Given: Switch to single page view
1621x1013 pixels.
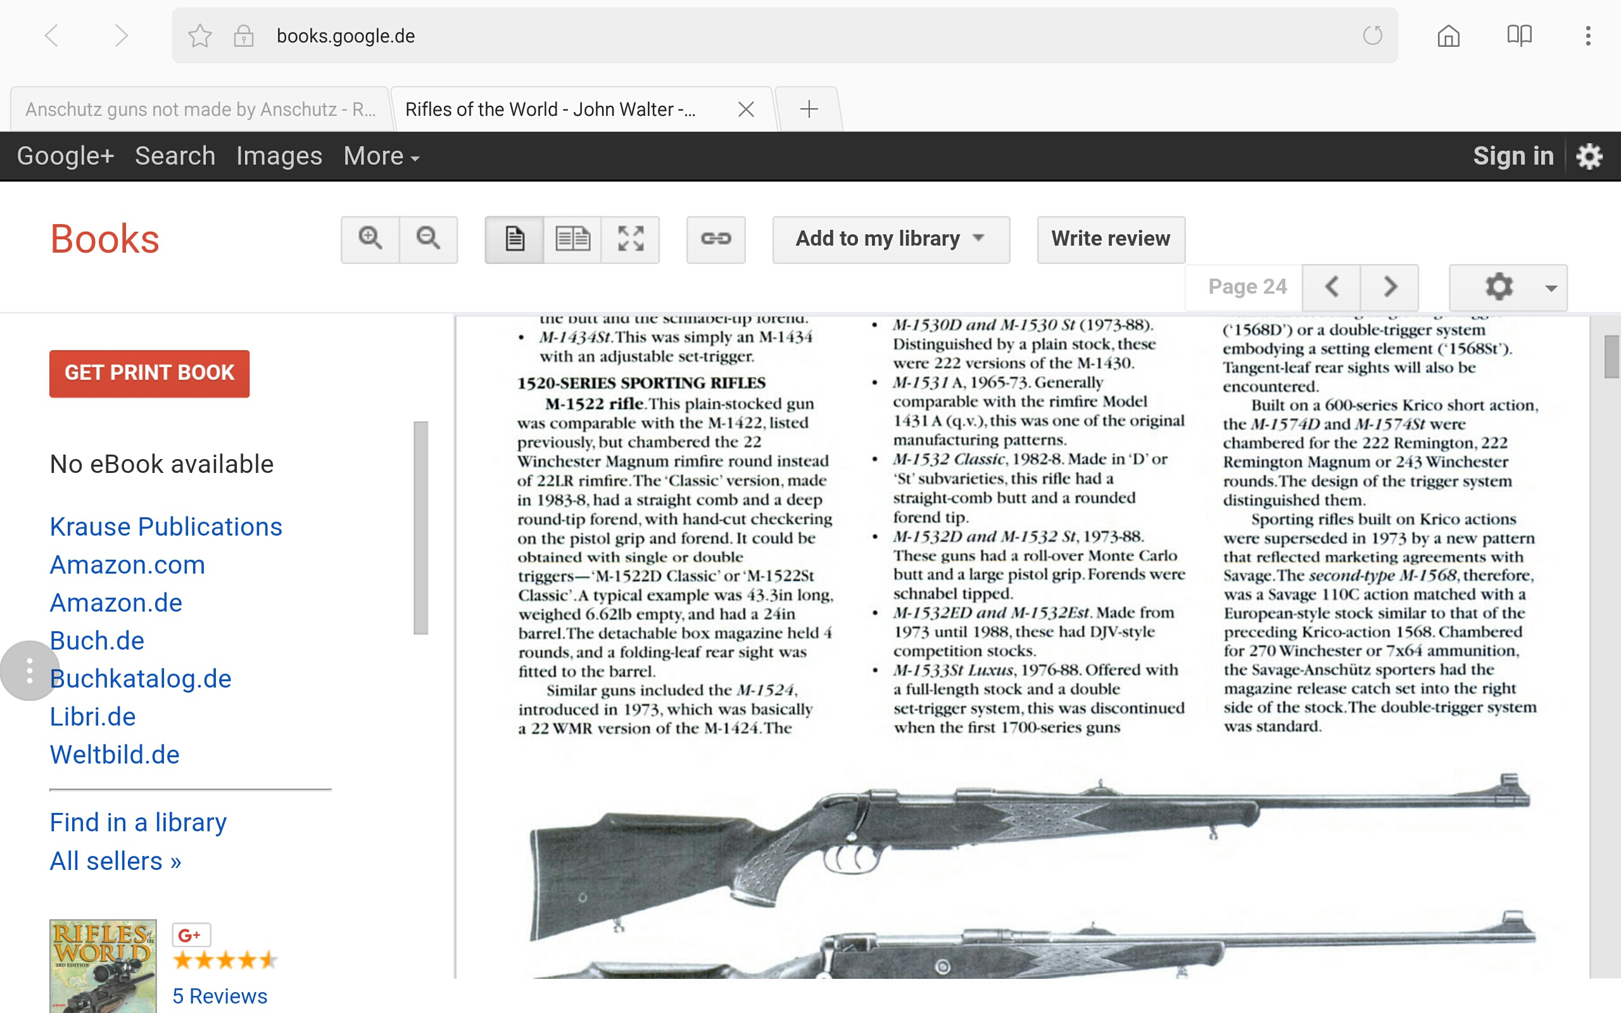Looking at the screenshot, I should (x=514, y=239).
